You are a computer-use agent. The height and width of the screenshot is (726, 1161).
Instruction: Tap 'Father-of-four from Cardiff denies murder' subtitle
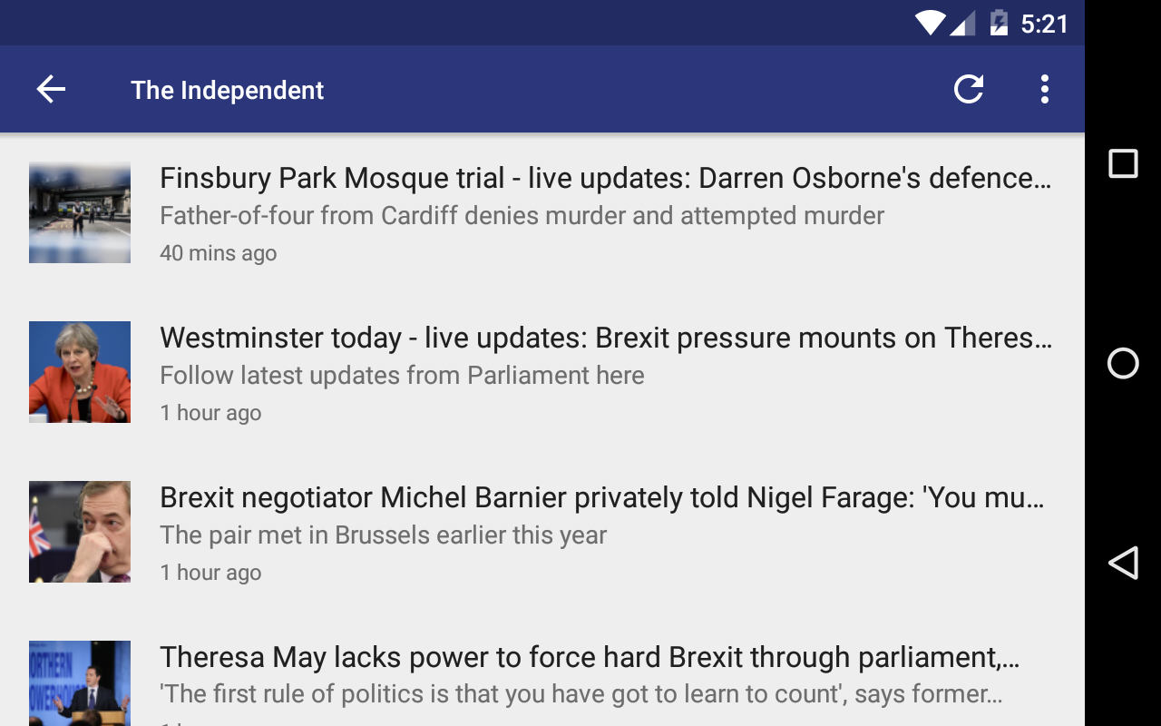[x=522, y=216]
